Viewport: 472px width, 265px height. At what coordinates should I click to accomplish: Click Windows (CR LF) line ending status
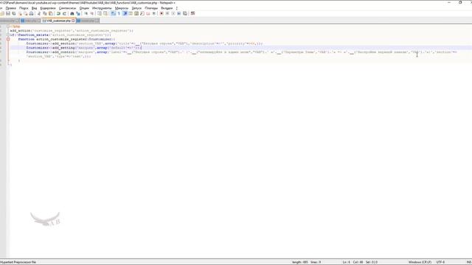point(420,262)
